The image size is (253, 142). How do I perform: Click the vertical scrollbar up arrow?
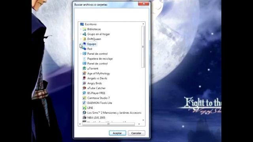(143, 24)
